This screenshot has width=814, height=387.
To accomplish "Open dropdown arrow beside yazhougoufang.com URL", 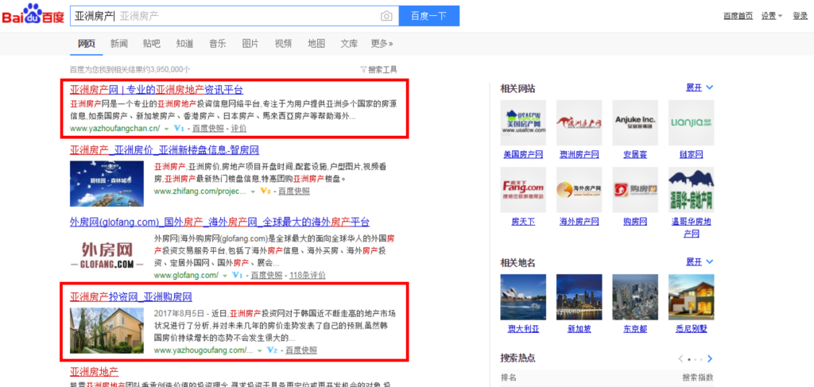I will (260, 350).
